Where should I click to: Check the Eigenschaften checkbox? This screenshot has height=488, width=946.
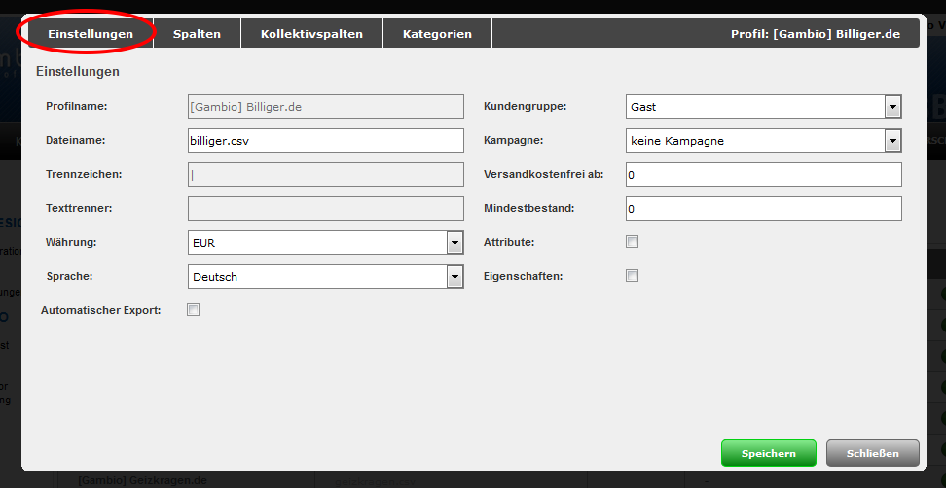(x=632, y=275)
